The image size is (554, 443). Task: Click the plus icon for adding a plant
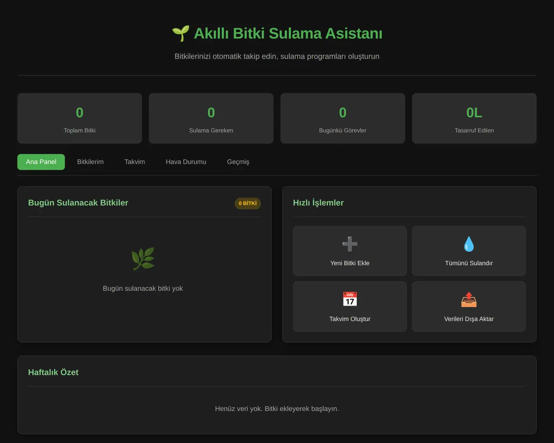(350, 244)
